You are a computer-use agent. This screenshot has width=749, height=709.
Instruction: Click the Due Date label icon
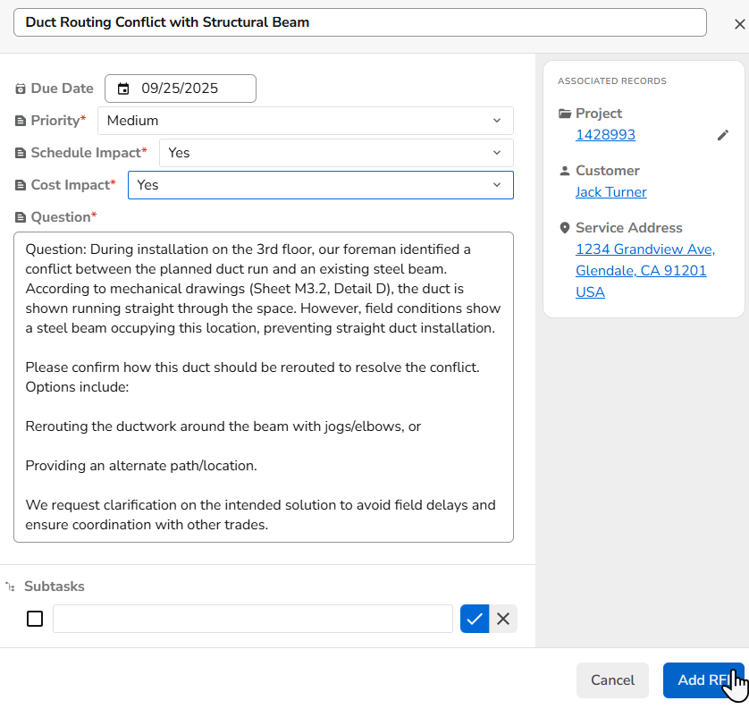click(20, 89)
